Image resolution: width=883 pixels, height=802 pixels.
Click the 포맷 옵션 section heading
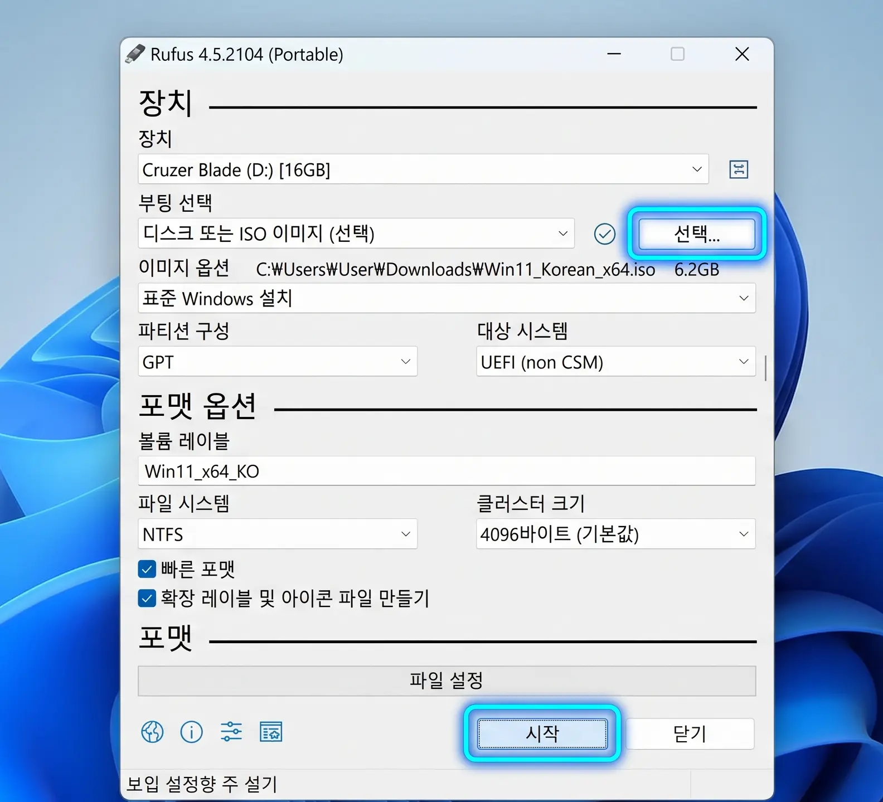(x=197, y=406)
